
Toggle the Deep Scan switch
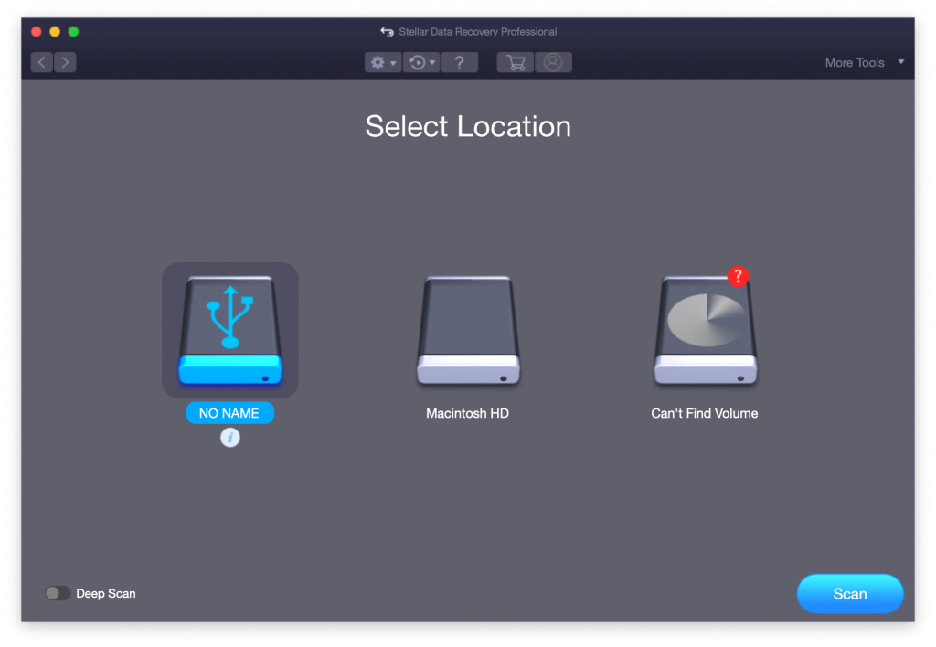58,592
